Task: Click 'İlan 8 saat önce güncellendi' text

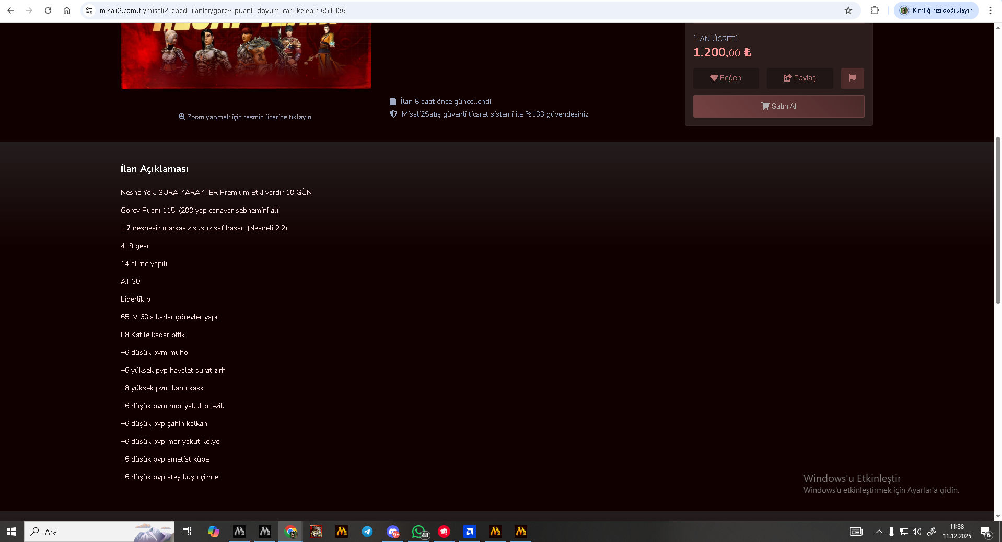Action: [x=446, y=101]
